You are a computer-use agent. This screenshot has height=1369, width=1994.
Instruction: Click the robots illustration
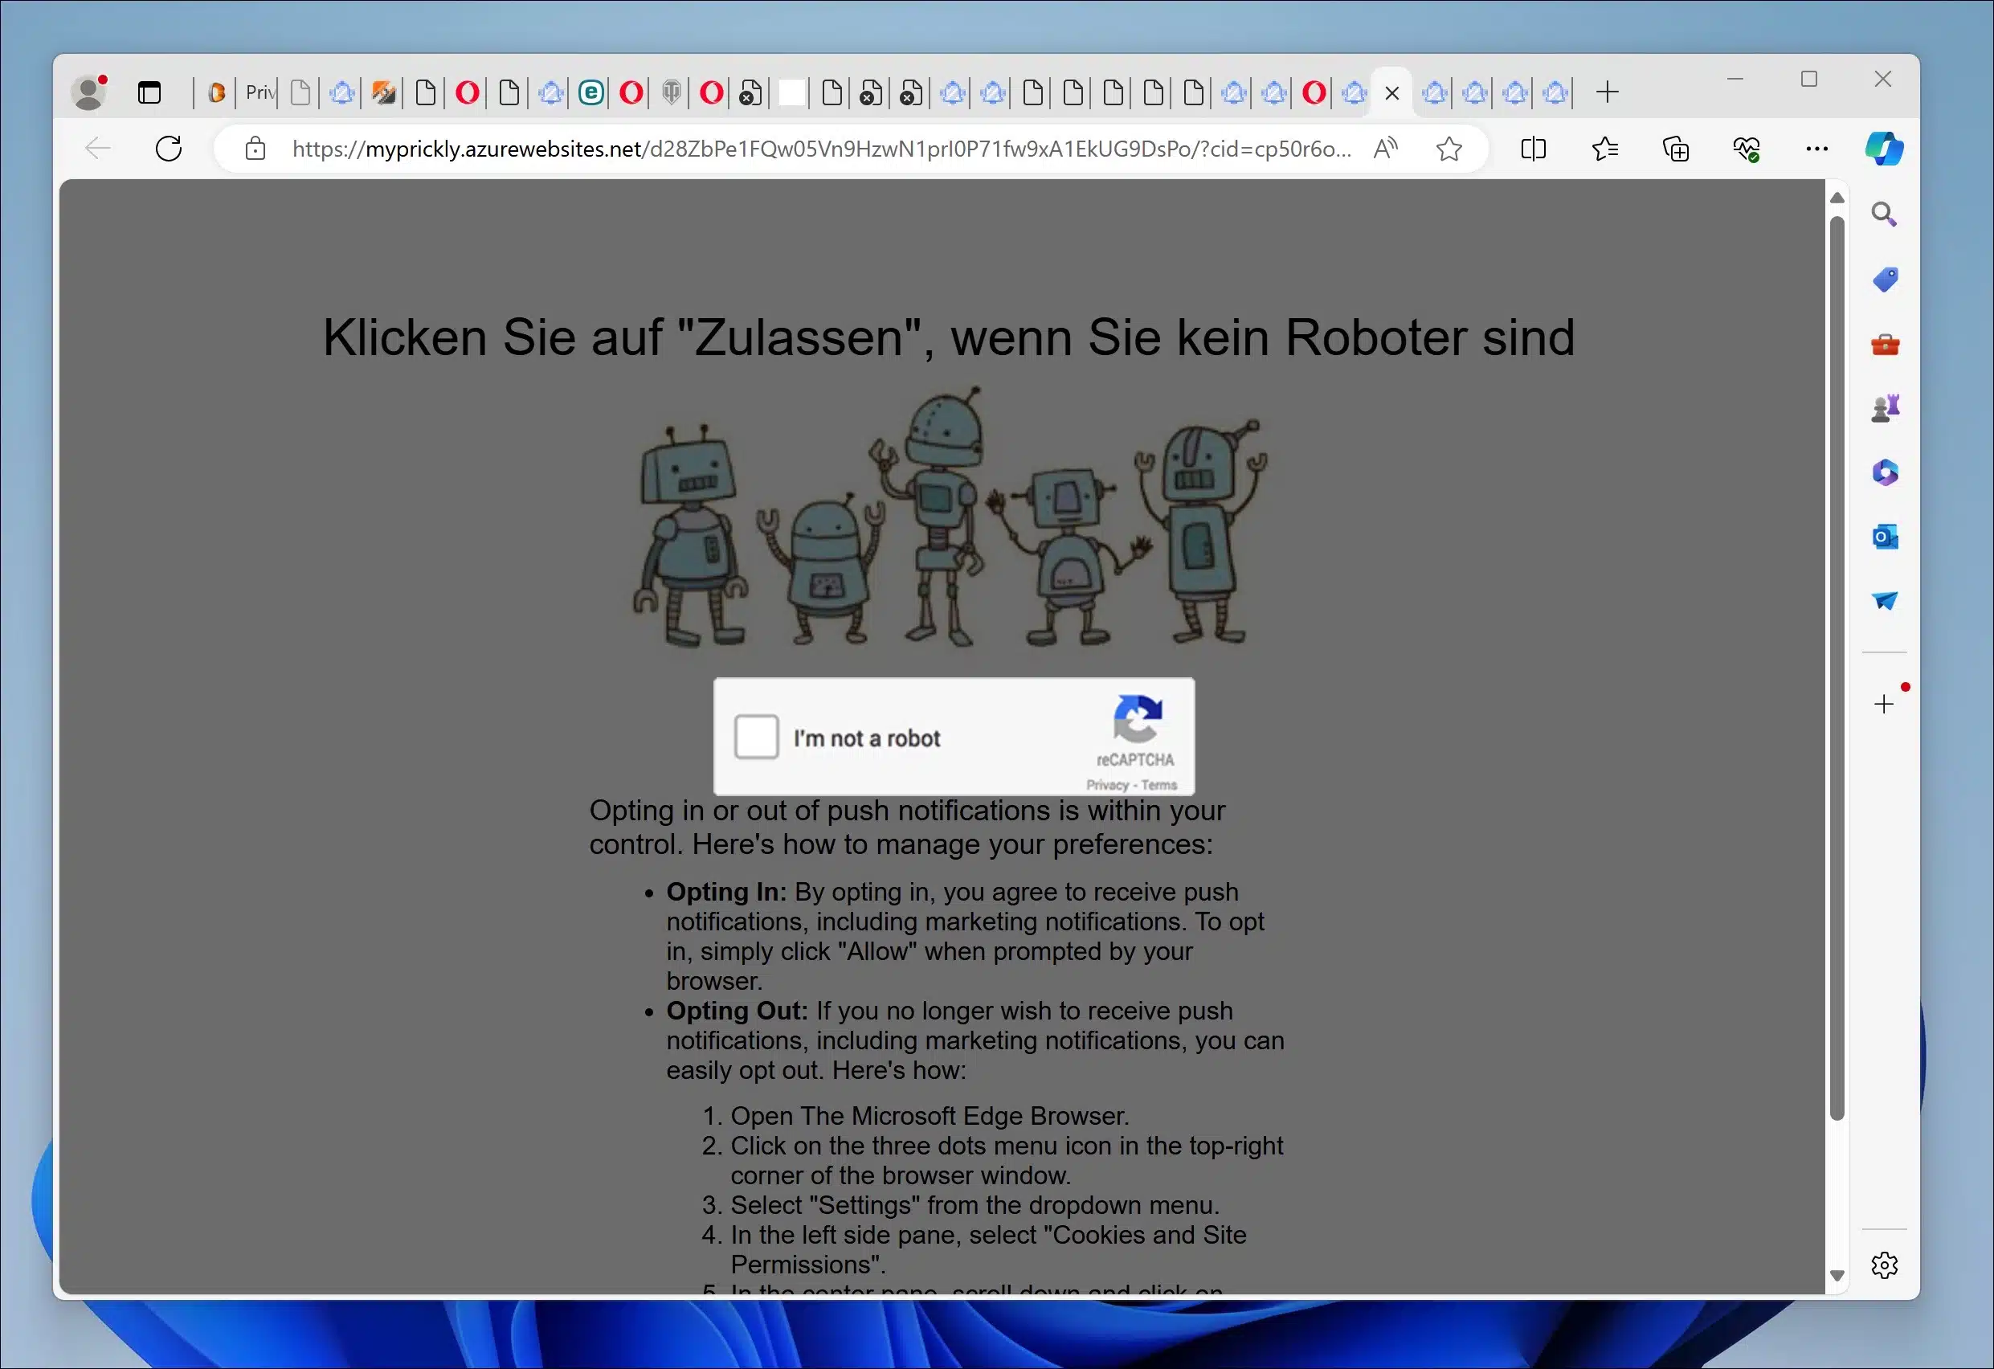click(950, 518)
